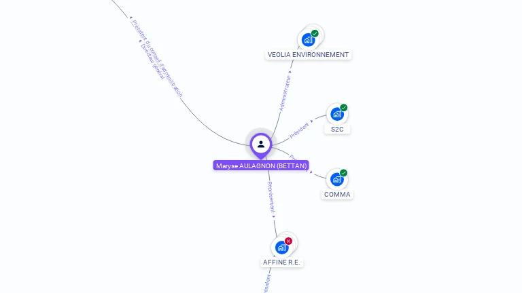Click green check badge on VEOLIA node
Image resolution: width=522 pixels, height=293 pixels.
[x=315, y=33]
